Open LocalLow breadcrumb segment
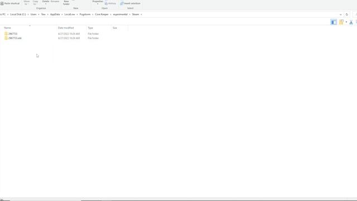The image size is (357, 201). (70, 15)
